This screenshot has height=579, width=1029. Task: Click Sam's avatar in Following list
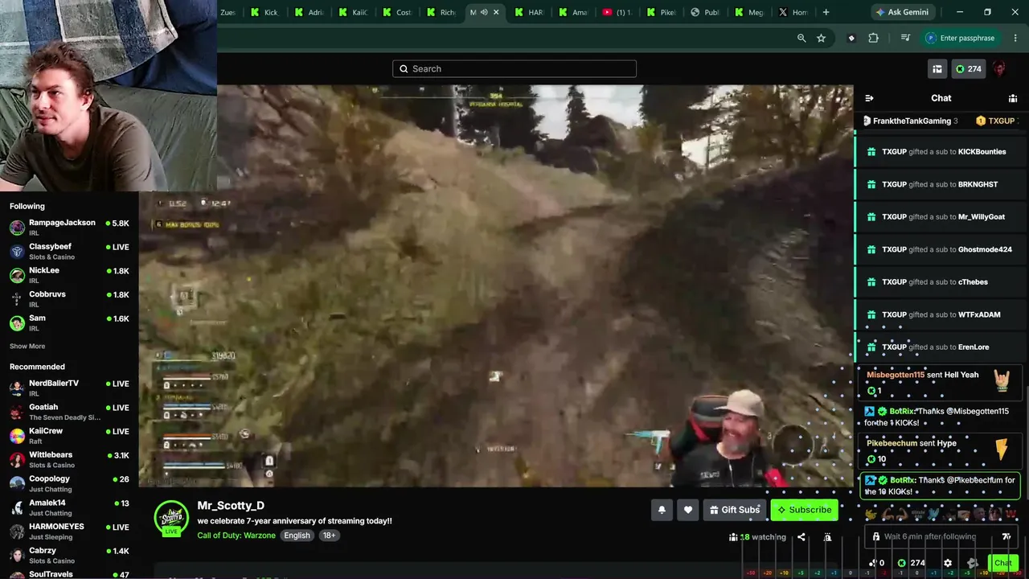(17, 323)
